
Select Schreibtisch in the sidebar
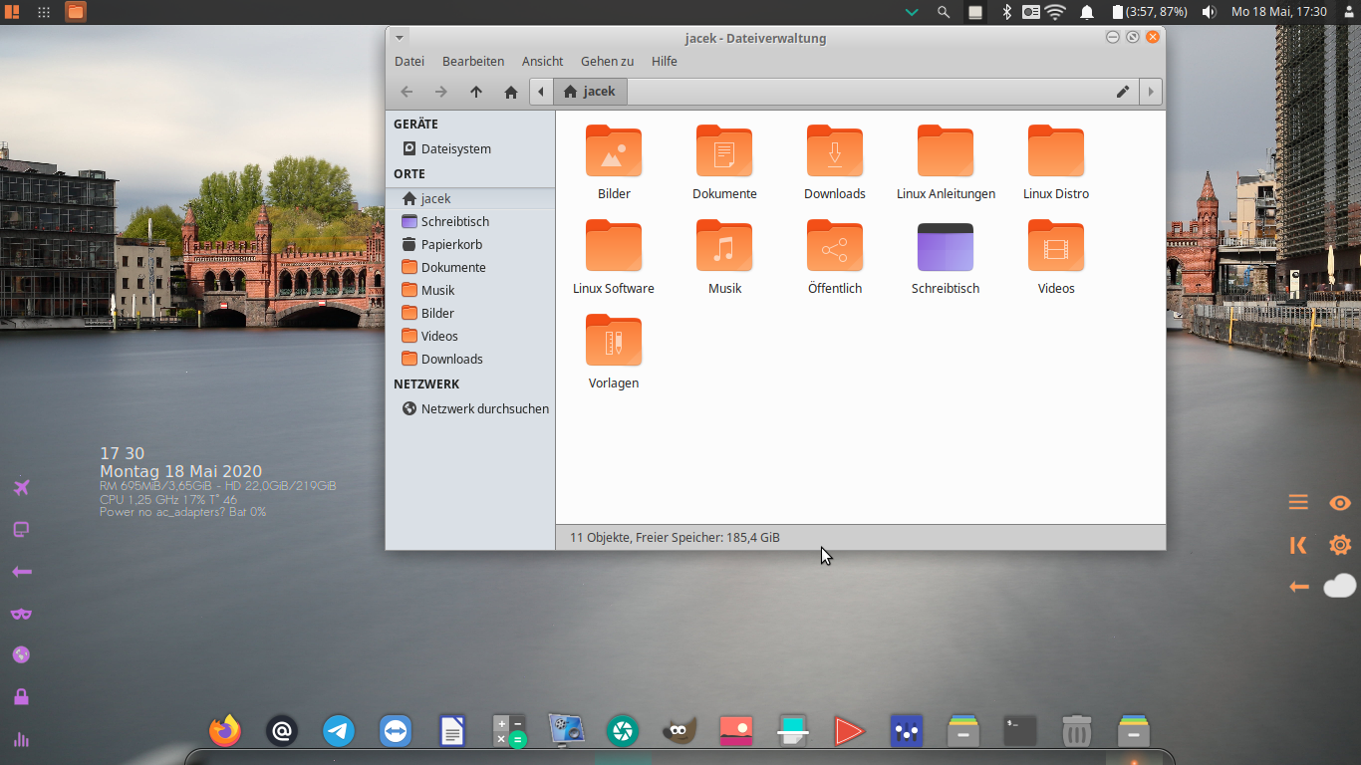tap(470, 221)
